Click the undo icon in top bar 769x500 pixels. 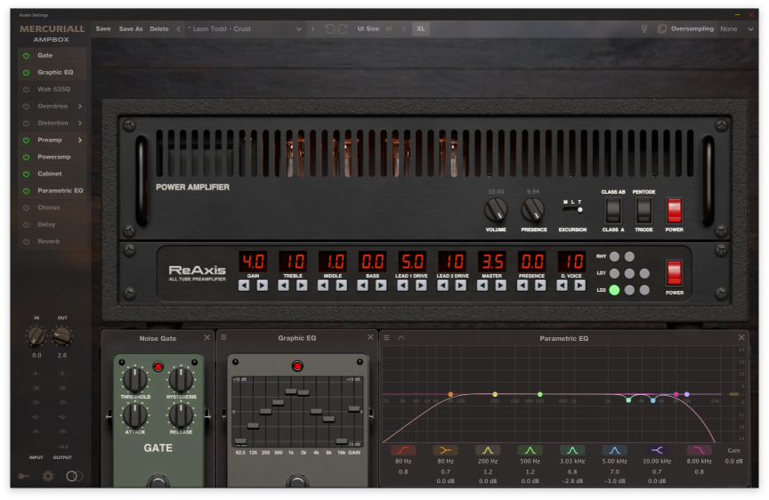[x=330, y=29]
